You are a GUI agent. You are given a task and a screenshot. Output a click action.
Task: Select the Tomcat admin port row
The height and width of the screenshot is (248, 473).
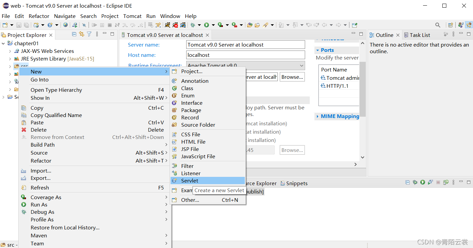point(339,78)
